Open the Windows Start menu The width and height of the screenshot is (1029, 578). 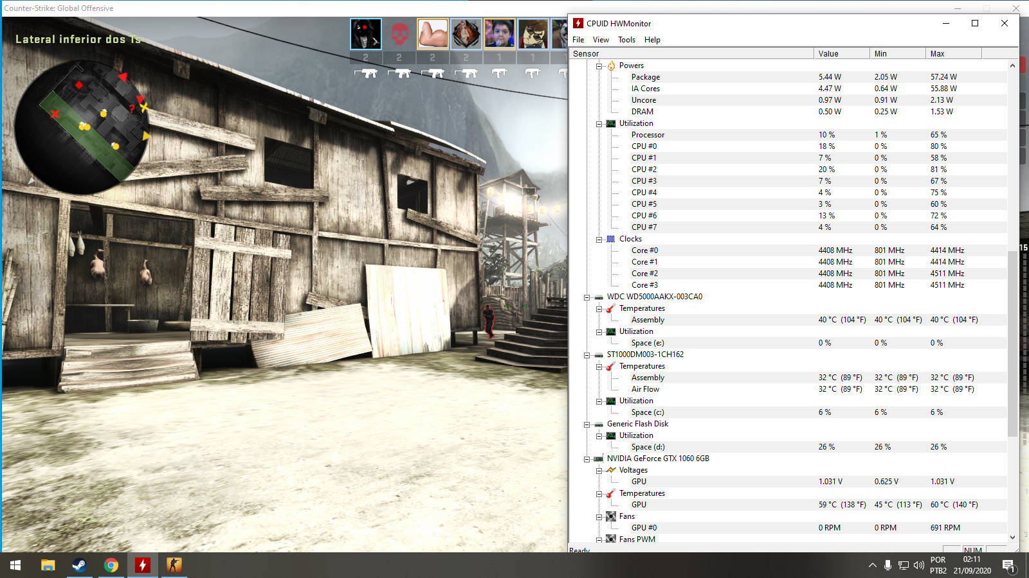pyautogui.click(x=15, y=565)
